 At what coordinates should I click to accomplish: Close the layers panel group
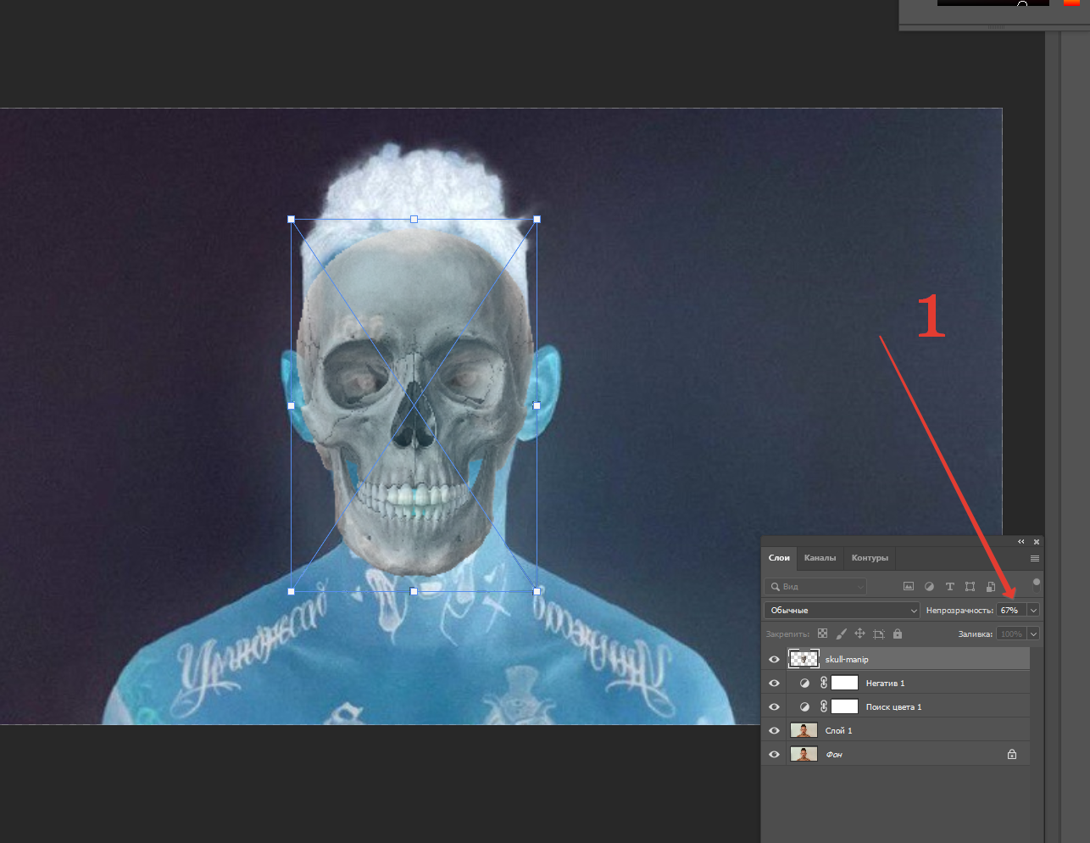pyautogui.click(x=1036, y=542)
